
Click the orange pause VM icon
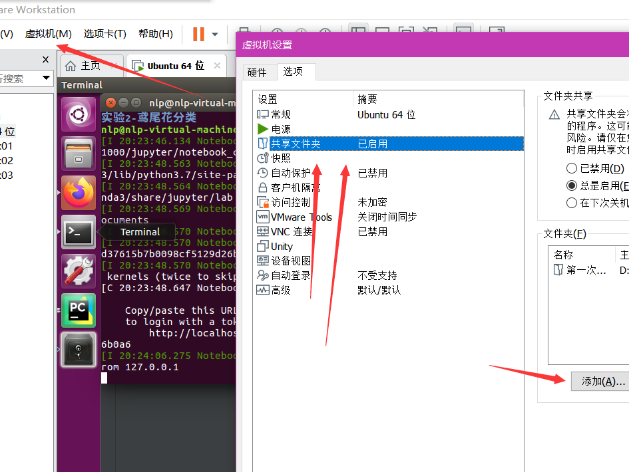(198, 34)
